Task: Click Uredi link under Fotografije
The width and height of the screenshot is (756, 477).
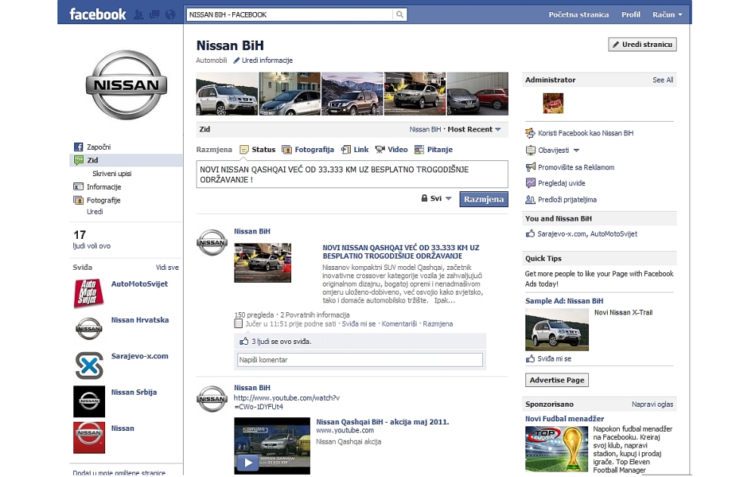Action: click(x=94, y=212)
